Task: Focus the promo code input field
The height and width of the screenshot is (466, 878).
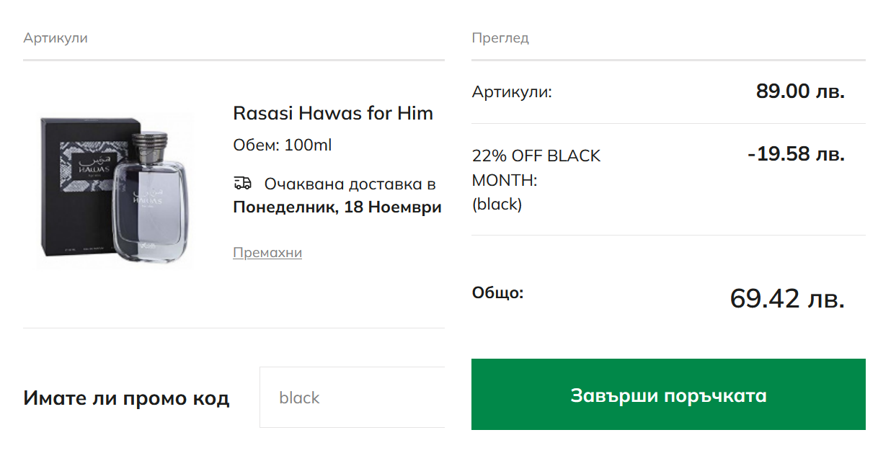Action: (x=352, y=398)
